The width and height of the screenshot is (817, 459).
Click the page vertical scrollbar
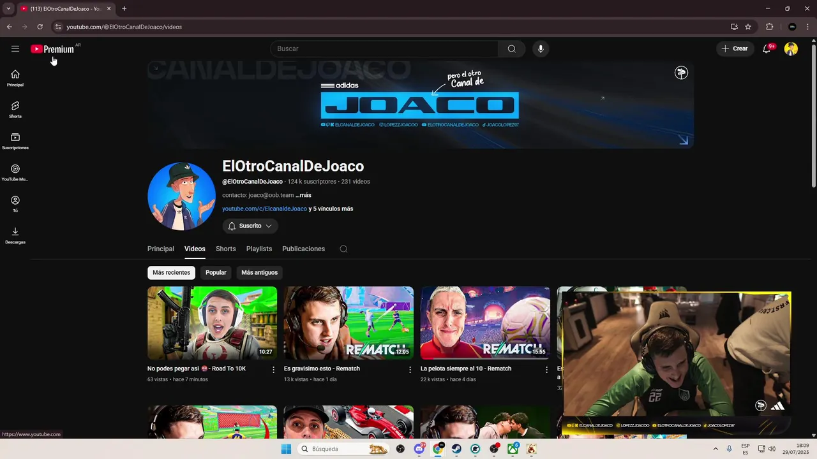pyautogui.click(x=813, y=115)
